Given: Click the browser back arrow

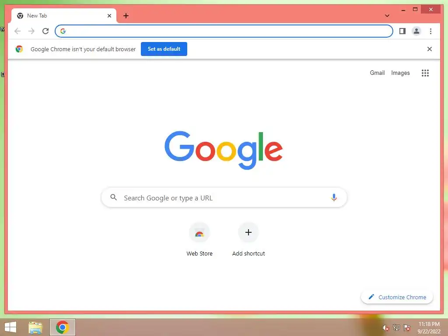Looking at the screenshot, I should coord(17,31).
